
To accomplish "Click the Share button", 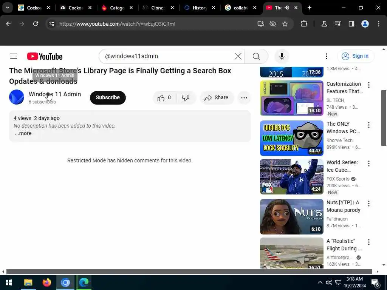I will coord(217,98).
